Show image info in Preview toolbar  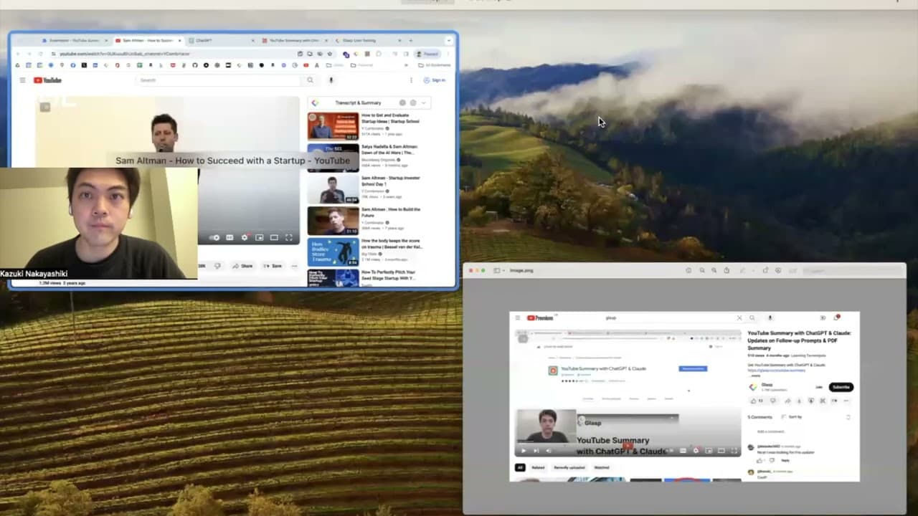pos(688,270)
